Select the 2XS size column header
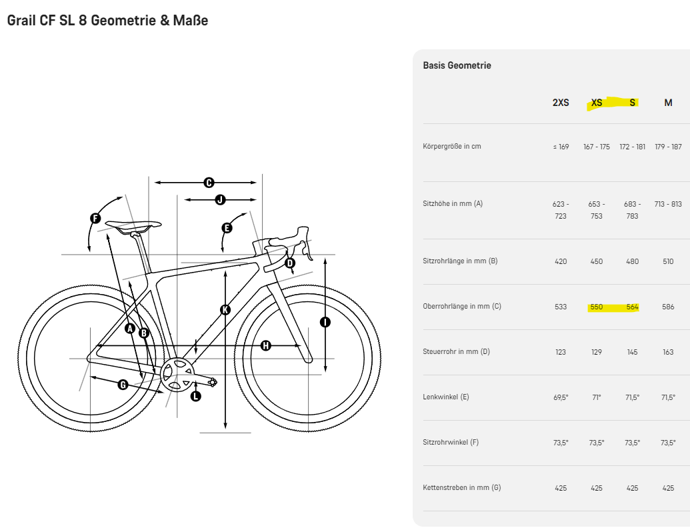The height and width of the screenshot is (532, 690). 561,103
